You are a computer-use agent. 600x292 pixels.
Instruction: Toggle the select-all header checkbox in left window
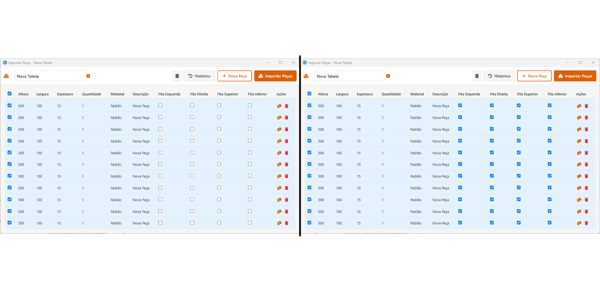pos(10,94)
